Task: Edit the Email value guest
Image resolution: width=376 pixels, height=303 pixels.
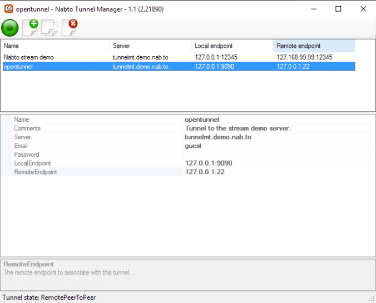Action: pos(279,146)
